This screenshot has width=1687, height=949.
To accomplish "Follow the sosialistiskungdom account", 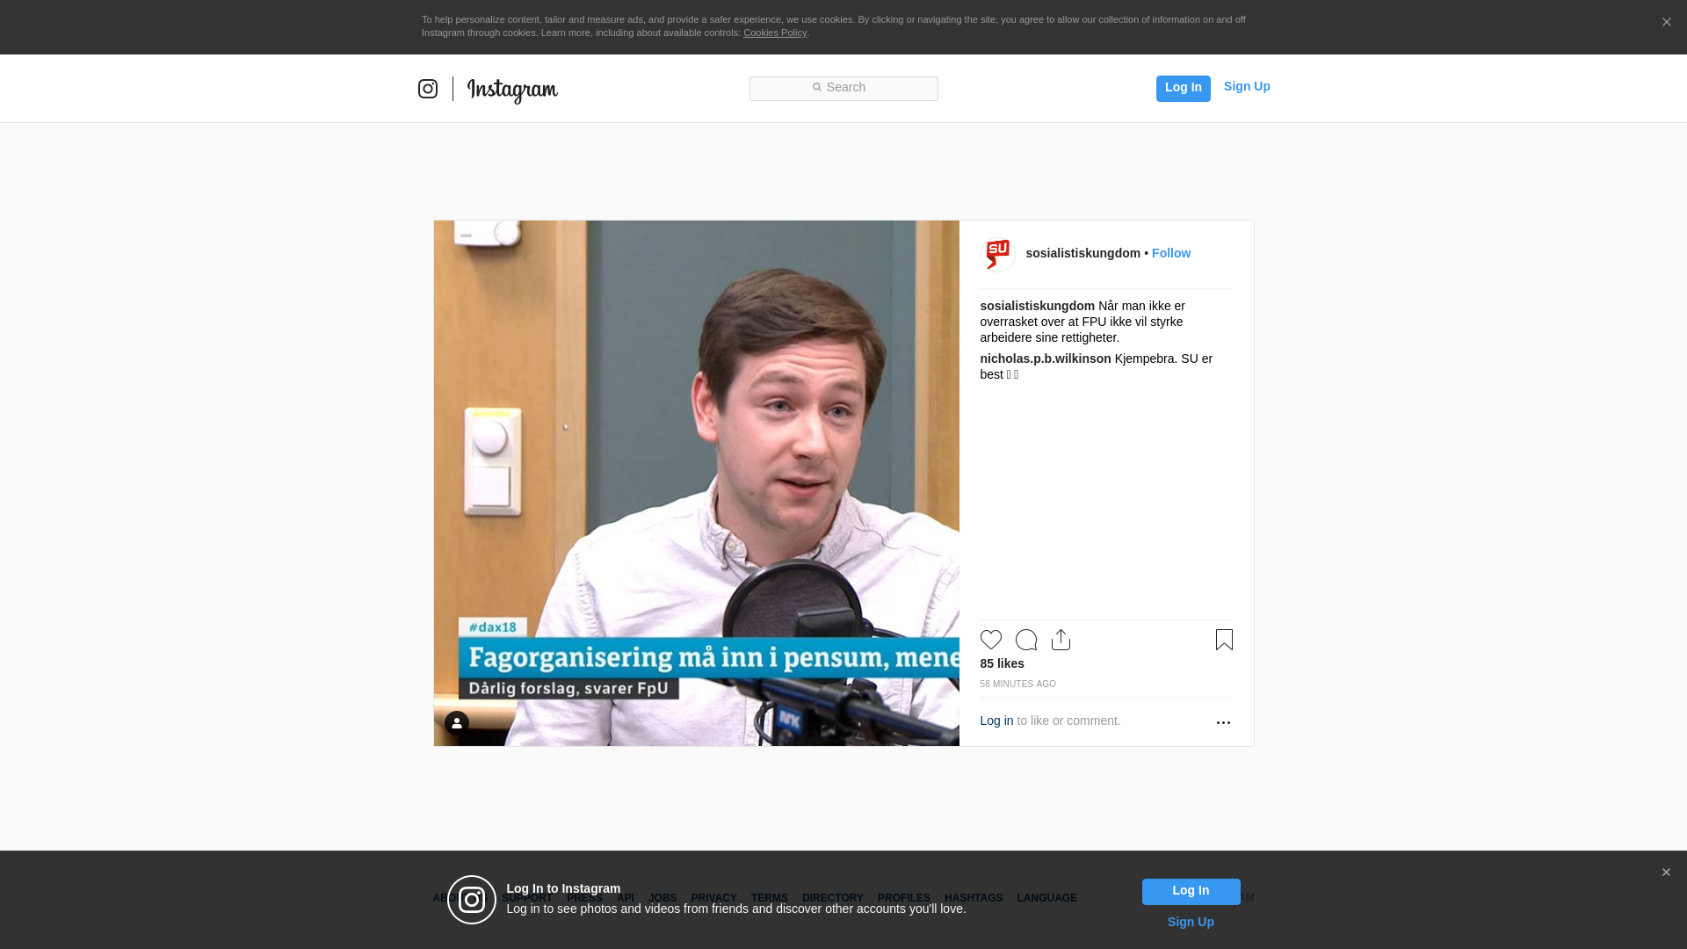I will (1171, 253).
